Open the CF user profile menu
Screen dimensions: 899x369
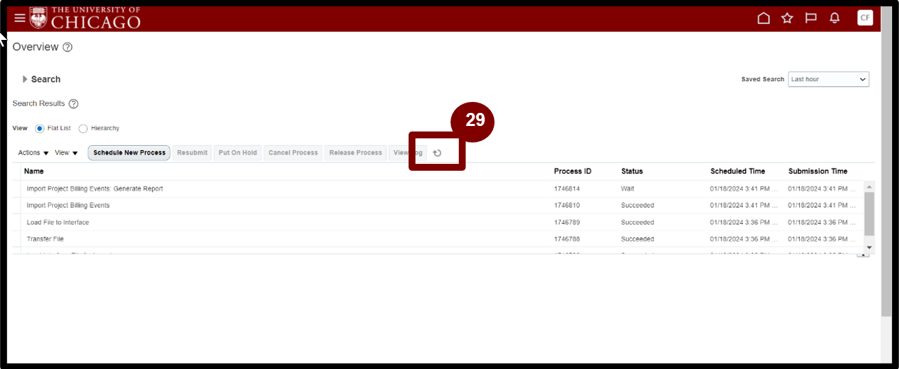click(865, 18)
